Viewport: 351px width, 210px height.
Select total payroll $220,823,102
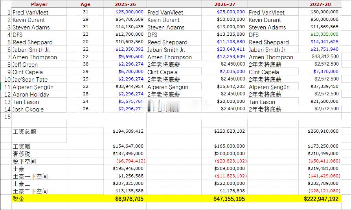[230, 131]
